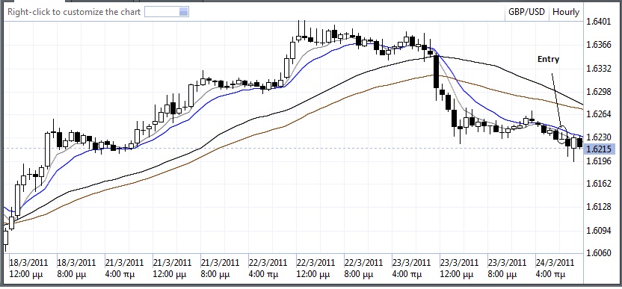This screenshot has width=622, height=289.
Task: Click the 1.6060 price axis label
Action: 598,252
